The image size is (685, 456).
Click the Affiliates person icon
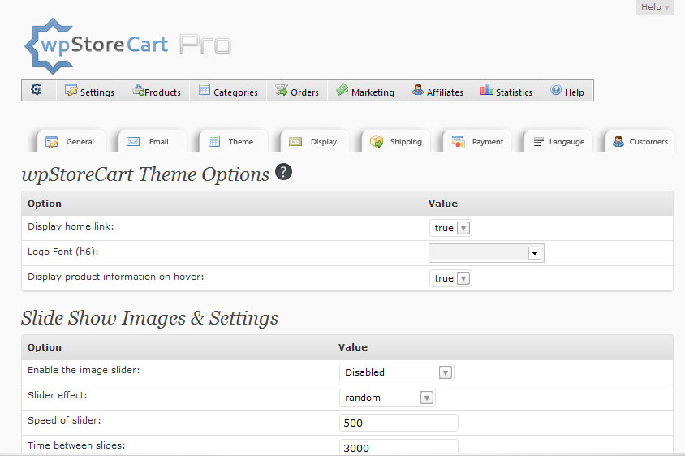418,90
